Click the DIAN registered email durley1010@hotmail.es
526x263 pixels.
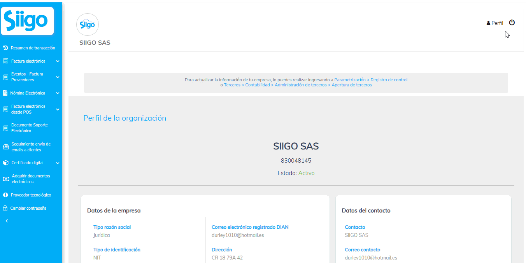tap(238, 235)
